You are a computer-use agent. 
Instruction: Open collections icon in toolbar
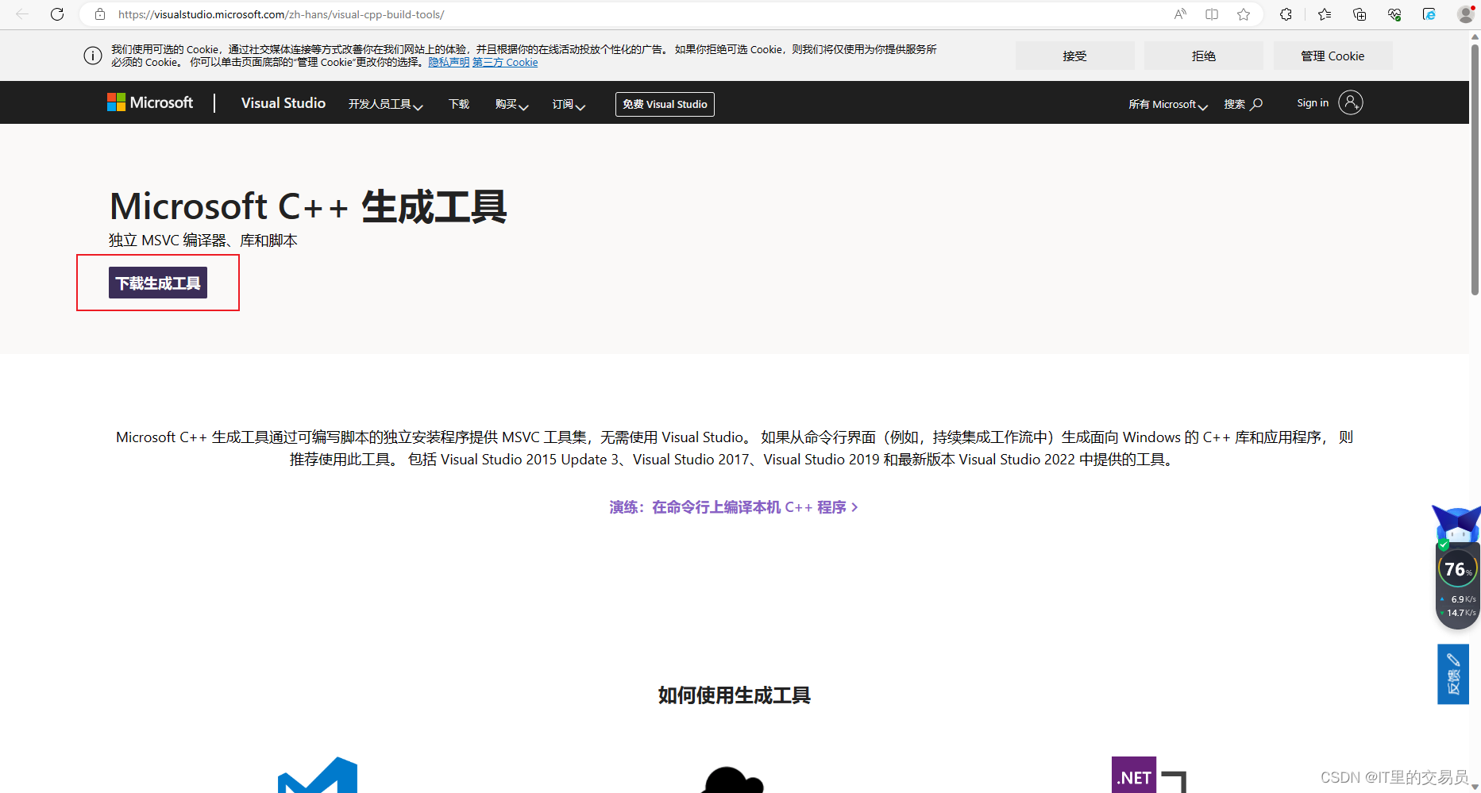click(1360, 14)
